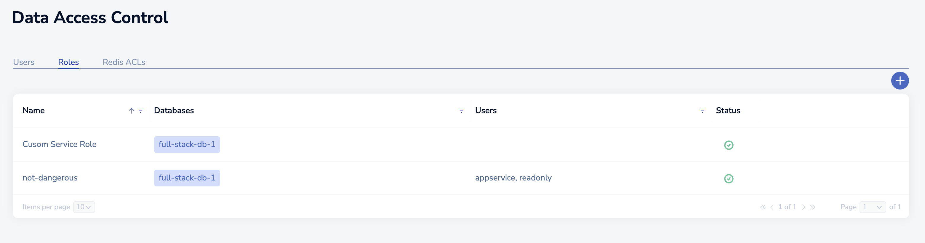Go to previous page chevron

[x=772, y=207]
